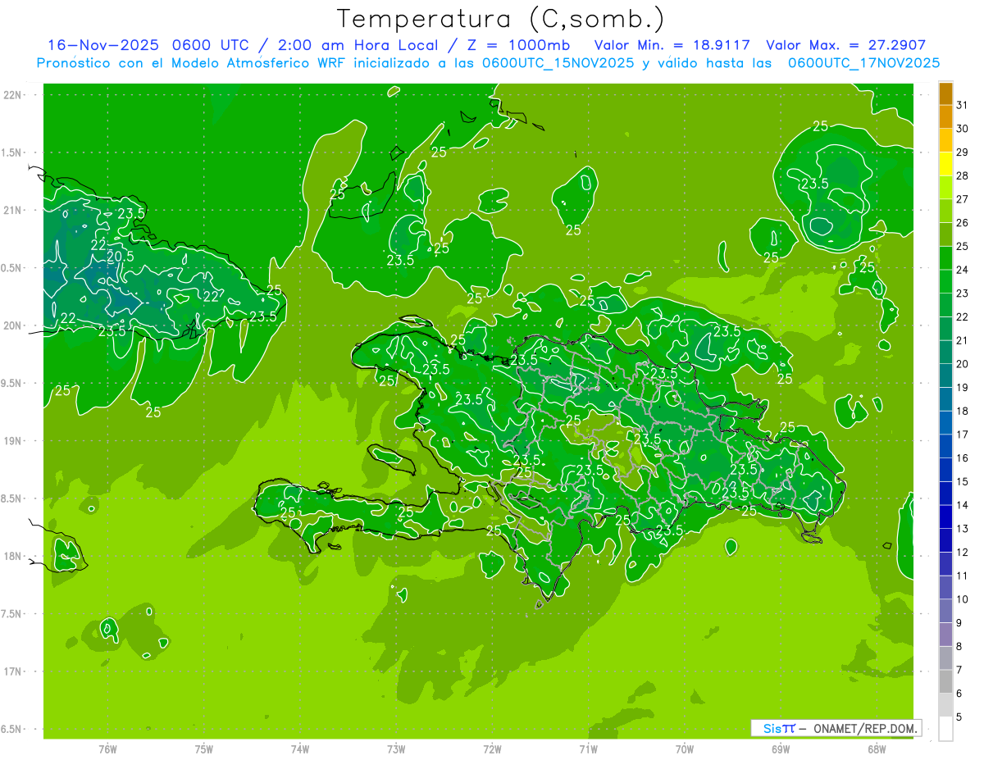Image resolution: width=984 pixels, height=760 pixels.
Task: Click the '71W' longitude axis label
Action: pyautogui.click(x=588, y=749)
